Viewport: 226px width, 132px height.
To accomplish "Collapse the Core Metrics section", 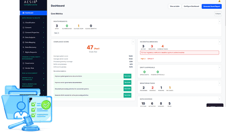I will click(x=218, y=14).
